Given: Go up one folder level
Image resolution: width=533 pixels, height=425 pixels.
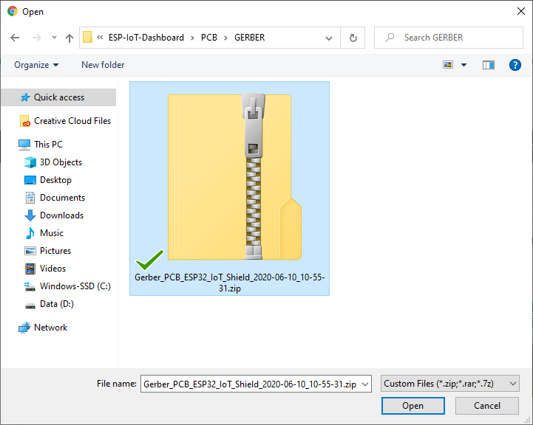Looking at the screenshot, I should tap(69, 38).
